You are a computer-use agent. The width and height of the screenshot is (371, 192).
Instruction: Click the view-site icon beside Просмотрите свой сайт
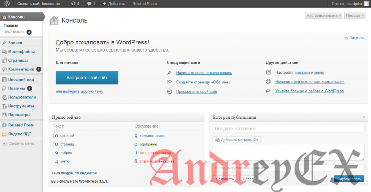point(169,92)
